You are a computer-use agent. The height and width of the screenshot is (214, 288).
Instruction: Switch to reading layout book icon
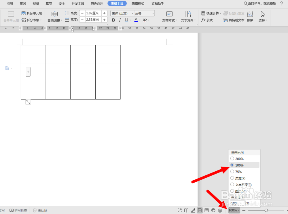(186, 210)
